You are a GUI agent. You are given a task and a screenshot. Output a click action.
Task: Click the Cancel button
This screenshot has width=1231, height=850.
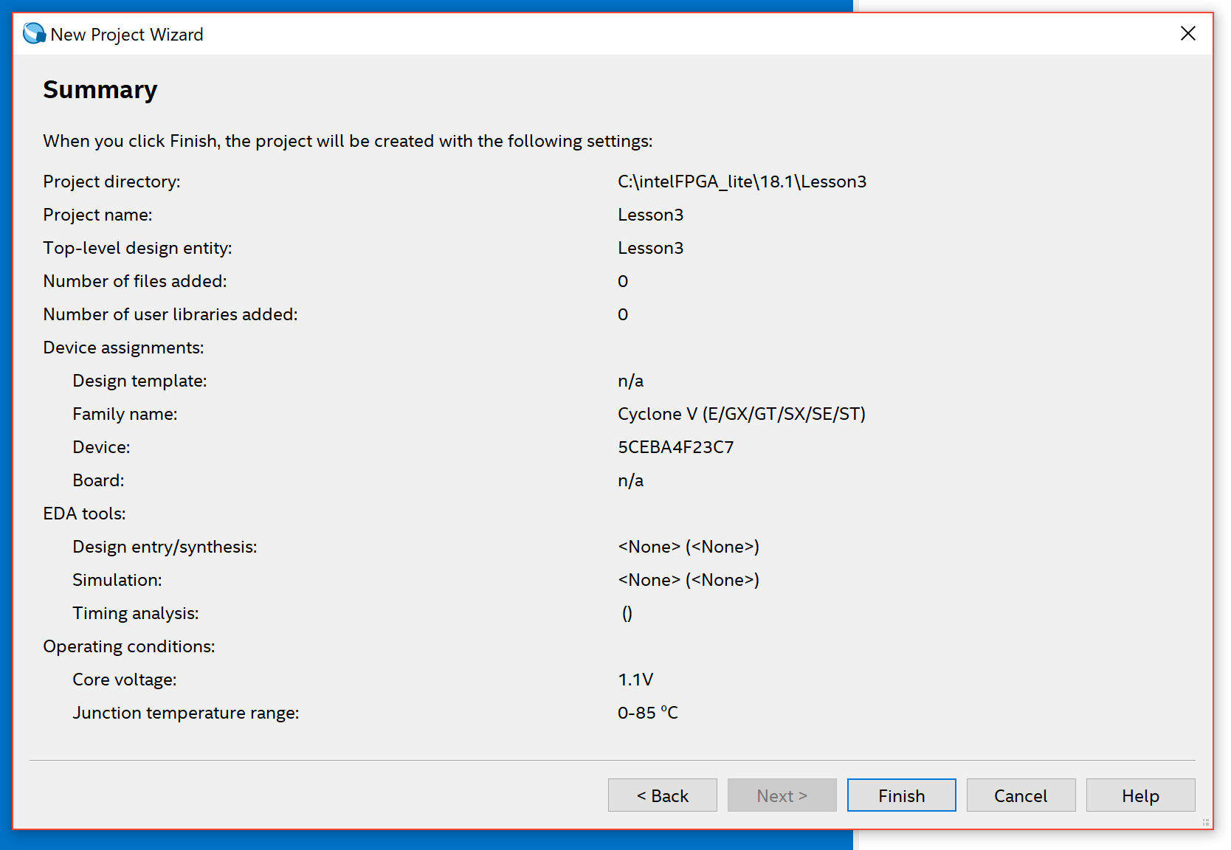pos(1021,795)
